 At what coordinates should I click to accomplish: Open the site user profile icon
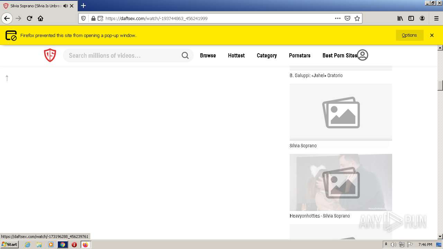362,55
